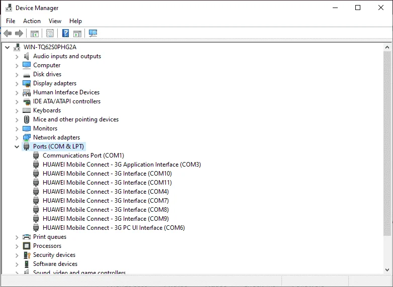Select HUAWEI 3G Interface (COM4)
This screenshot has width=393, height=287.
[x=106, y=191]
